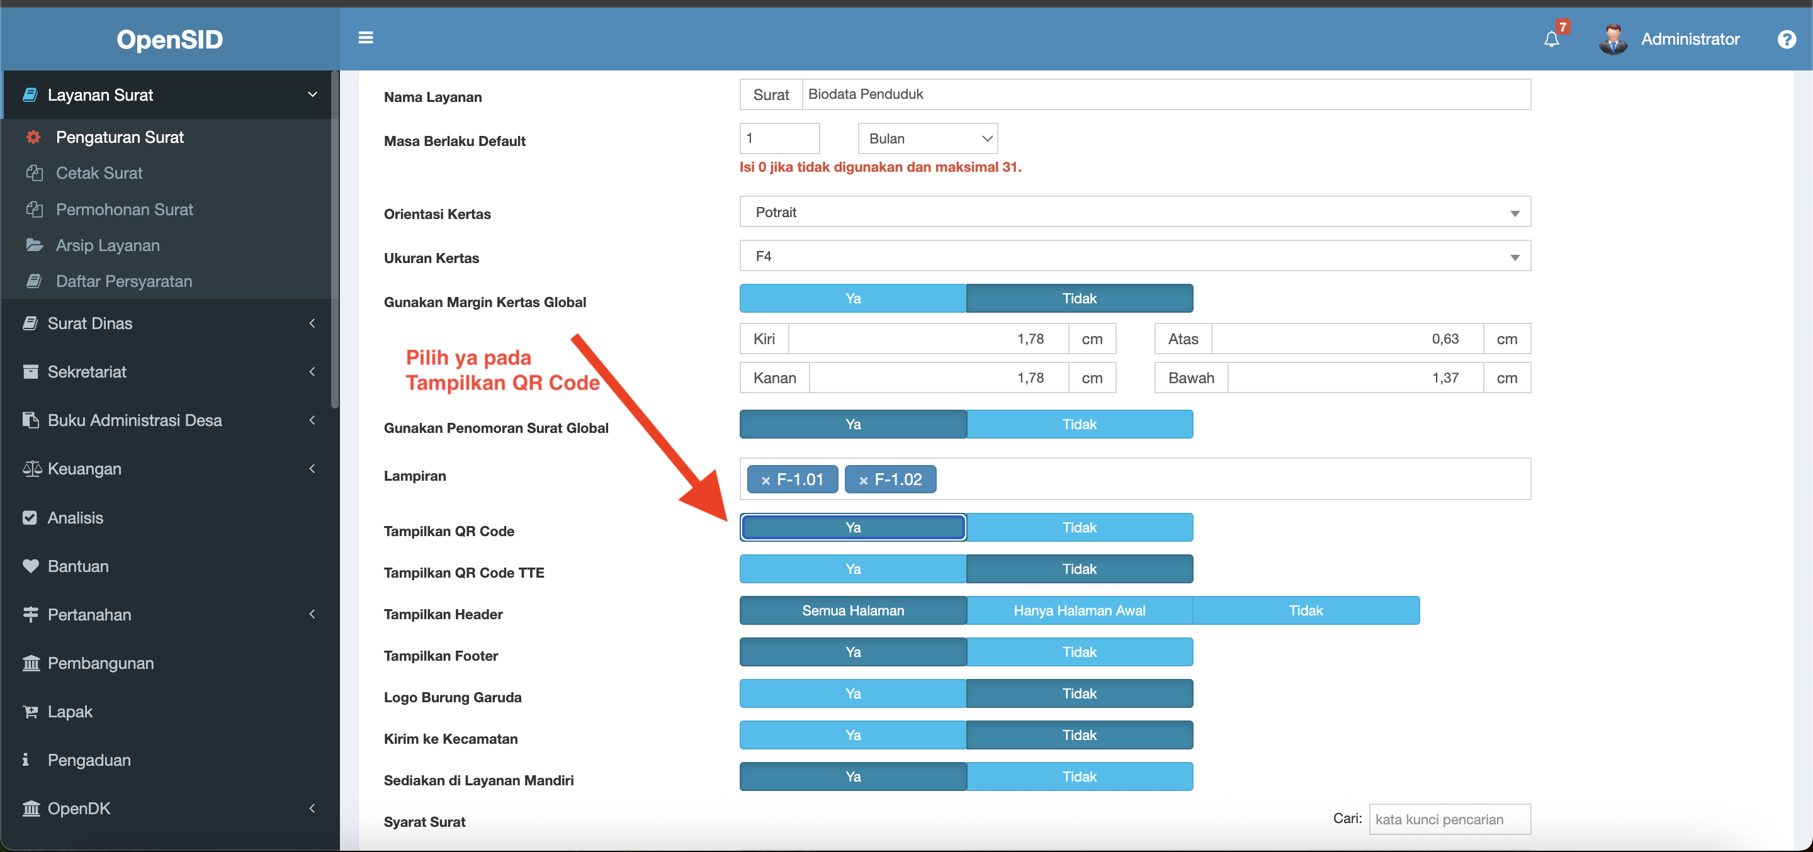Click the hamburger sidebar toggle icon
Viewport: 1813px width, 852px height.
pyautogui.click(x=365, y=38)
